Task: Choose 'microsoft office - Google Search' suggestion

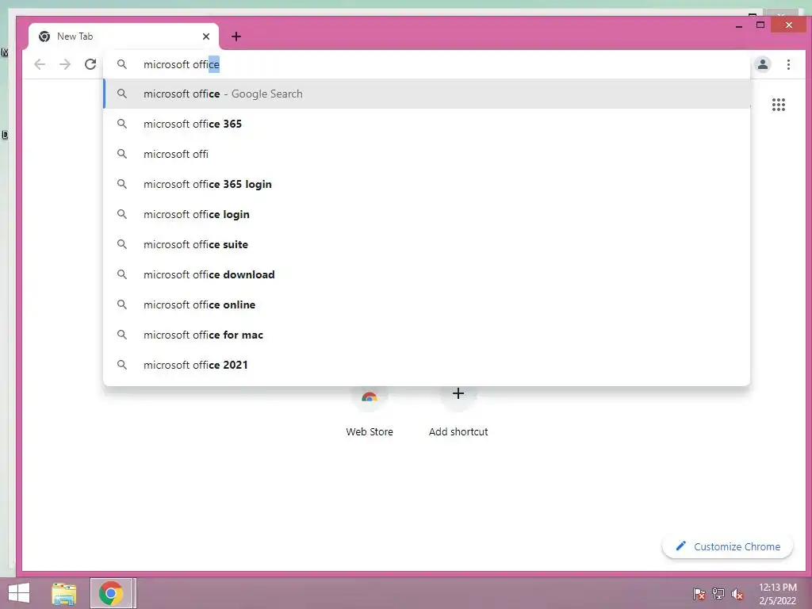Action: pos(427,94)
